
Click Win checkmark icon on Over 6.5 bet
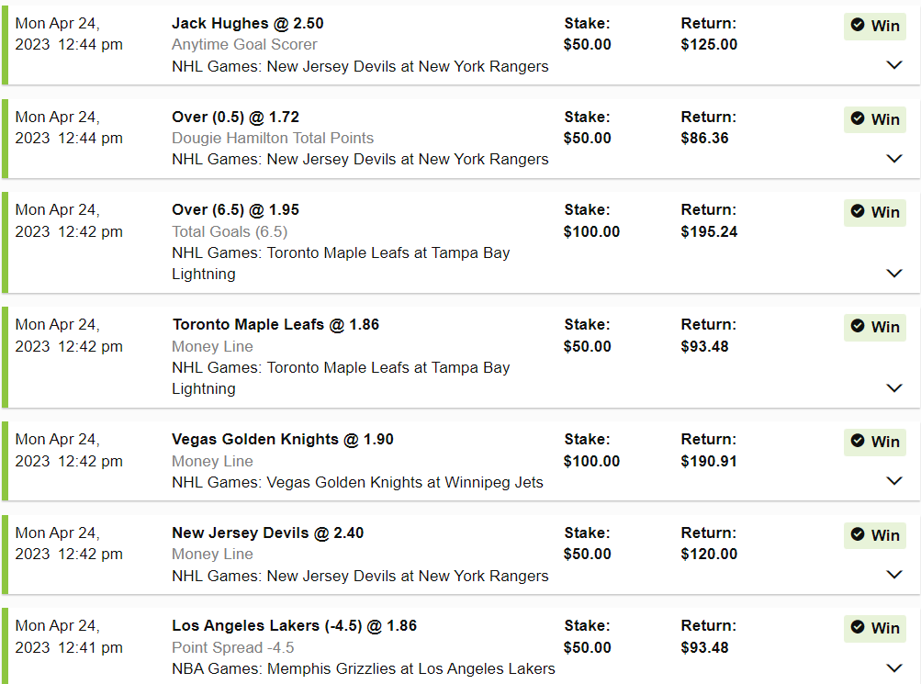pyautogui.click(x=858, y=211)
